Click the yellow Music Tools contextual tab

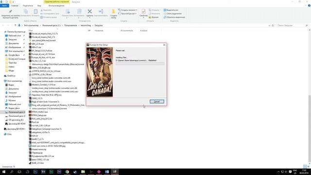click(x=56, y=2)
